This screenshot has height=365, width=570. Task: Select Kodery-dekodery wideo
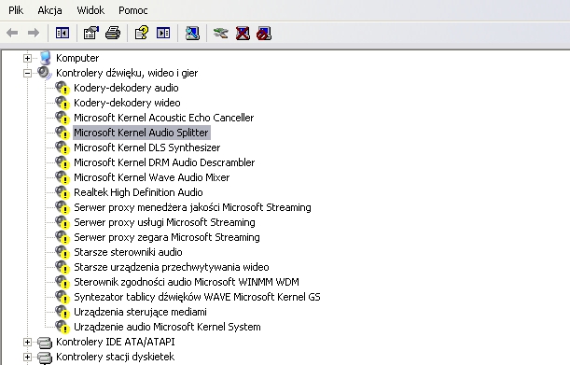127,103
